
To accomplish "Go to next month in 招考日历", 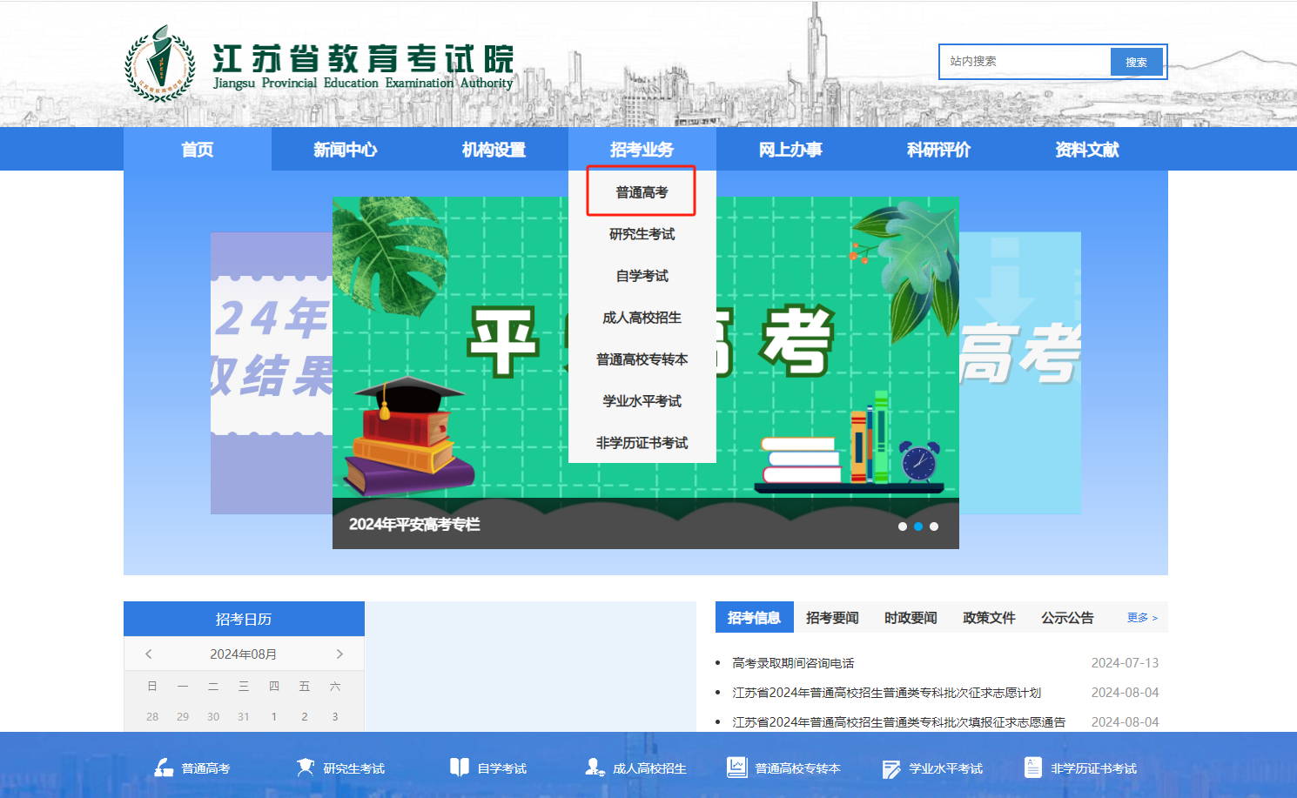I will point(339,654).
